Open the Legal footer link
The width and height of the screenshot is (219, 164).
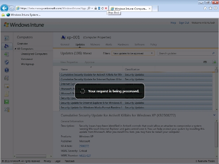pyautogui.click(x=58, y=161)
